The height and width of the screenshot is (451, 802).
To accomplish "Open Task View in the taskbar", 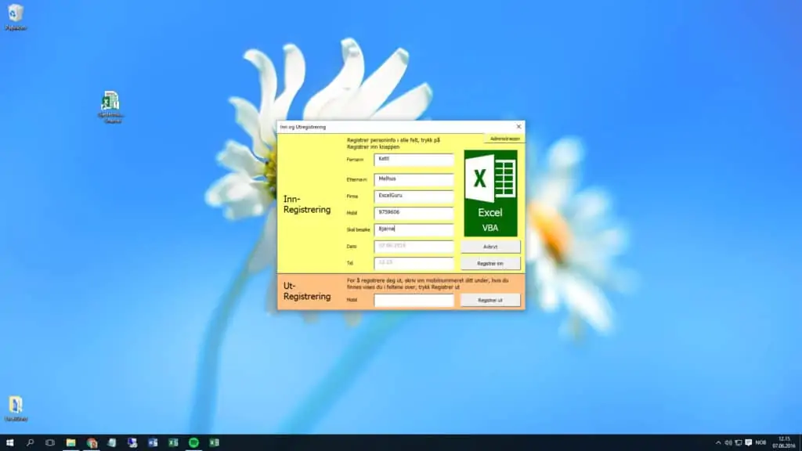I will pyautogui.click(x=49, y=442).
